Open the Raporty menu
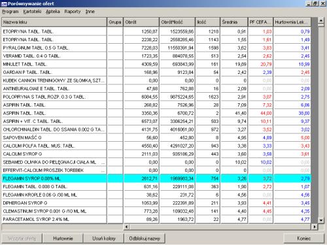 tap(73, 12)
